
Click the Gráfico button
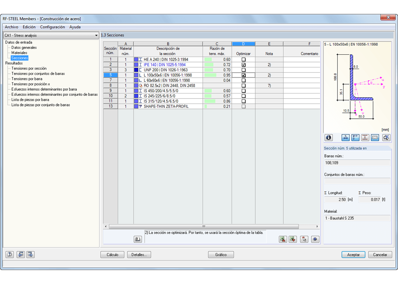click(221, 255)
